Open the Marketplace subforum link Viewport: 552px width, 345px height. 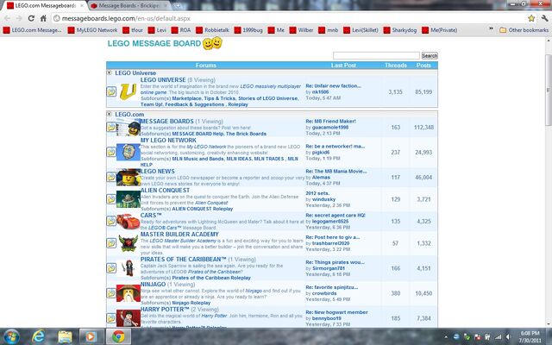click(187, 98)
